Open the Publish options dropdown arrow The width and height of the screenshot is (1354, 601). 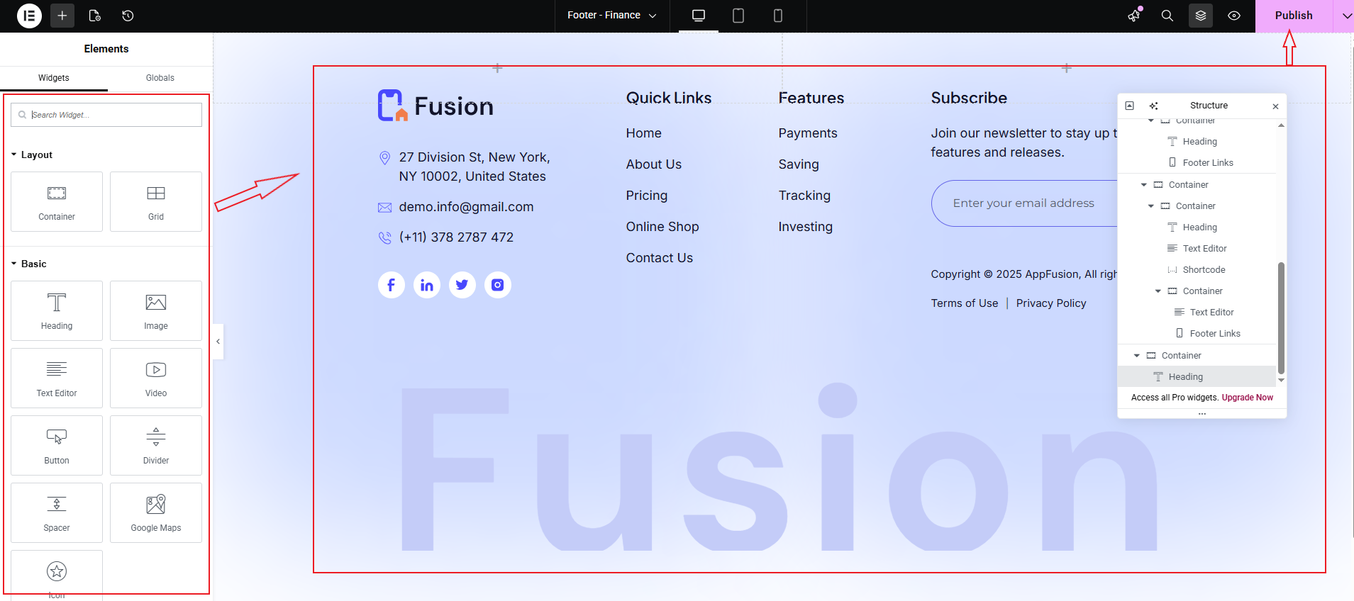pyautogui.click(x=1345, y=16)
